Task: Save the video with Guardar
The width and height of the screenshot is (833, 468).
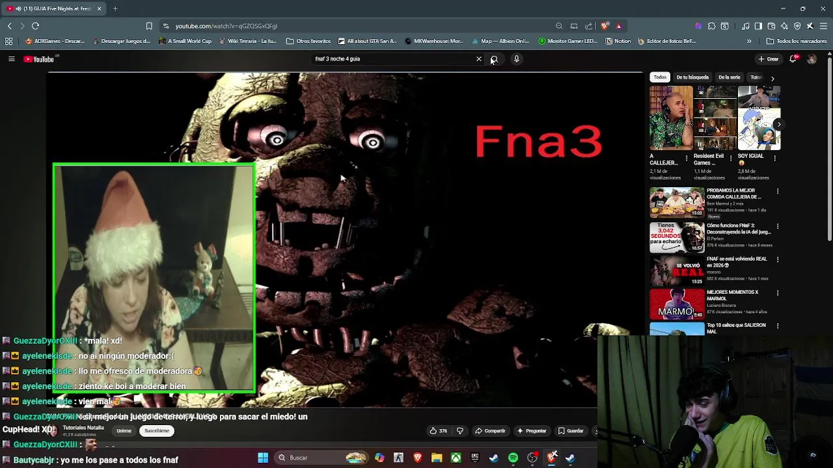Action: tap(571, 431)
